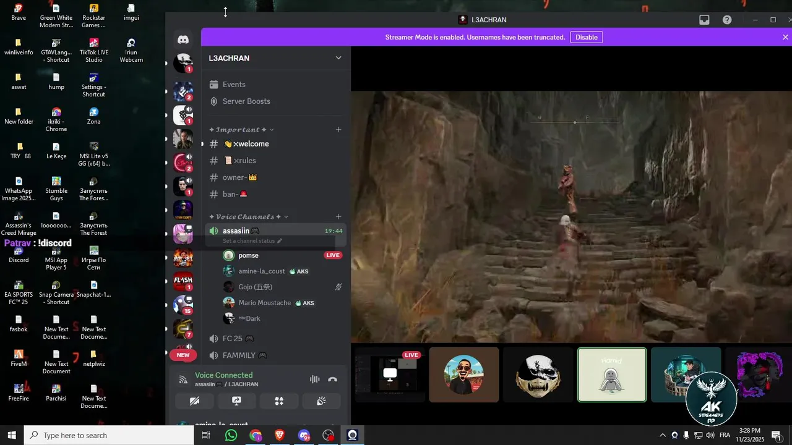
Task: Open Assassin's Creed Mirage desktop shortcut
Action: (19, 224)
